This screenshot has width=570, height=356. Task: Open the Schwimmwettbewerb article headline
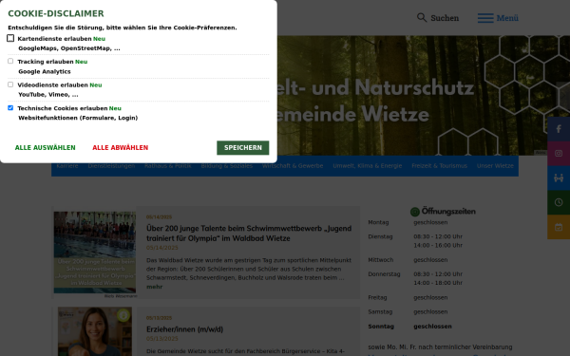click(249, 234)
